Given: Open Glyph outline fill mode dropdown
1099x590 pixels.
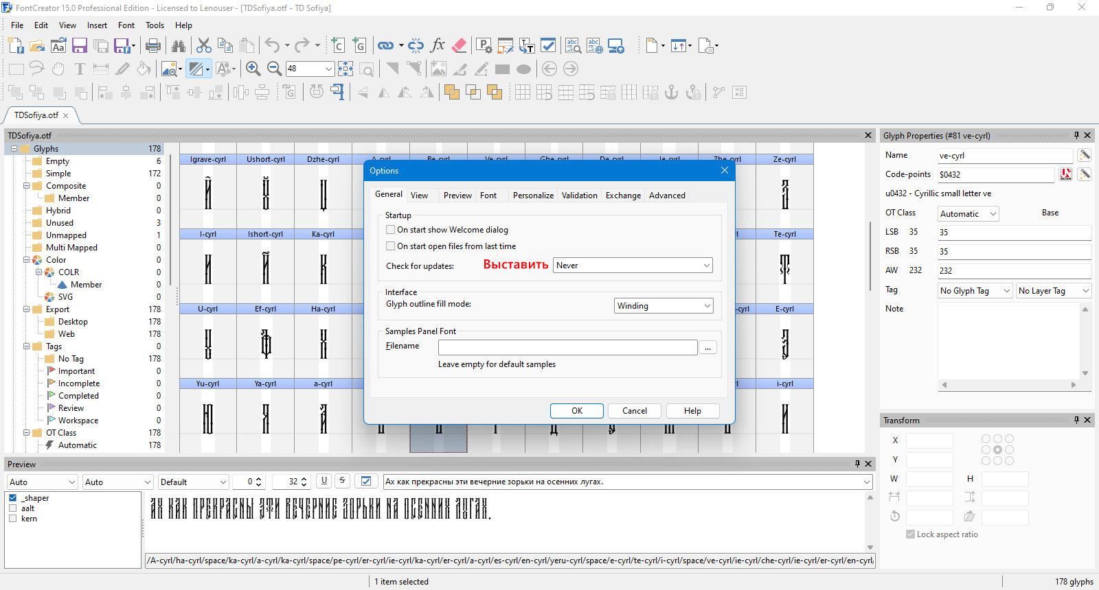Looking at the screenshot, I should point(664,306).
